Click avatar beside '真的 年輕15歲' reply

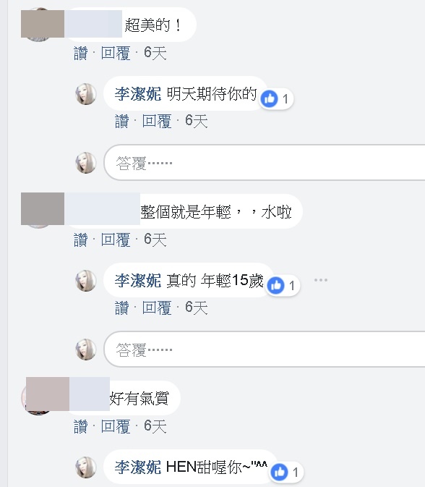click(86, 281)
